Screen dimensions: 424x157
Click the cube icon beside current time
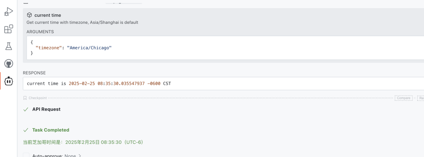(29, 15)
